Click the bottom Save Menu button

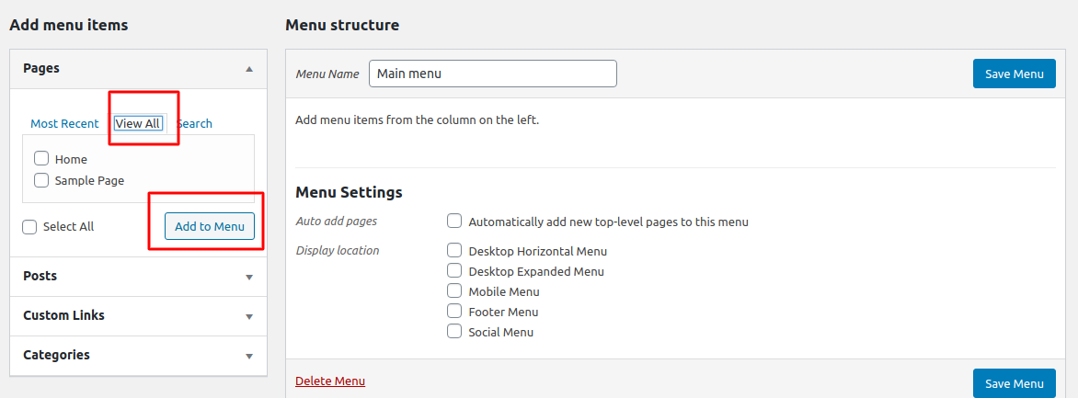[1014, 383]
